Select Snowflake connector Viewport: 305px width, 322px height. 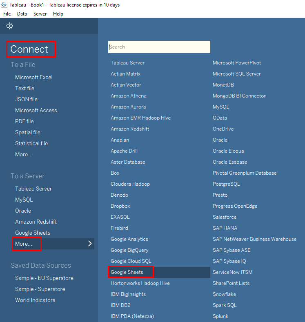click(x=224, y=294)
